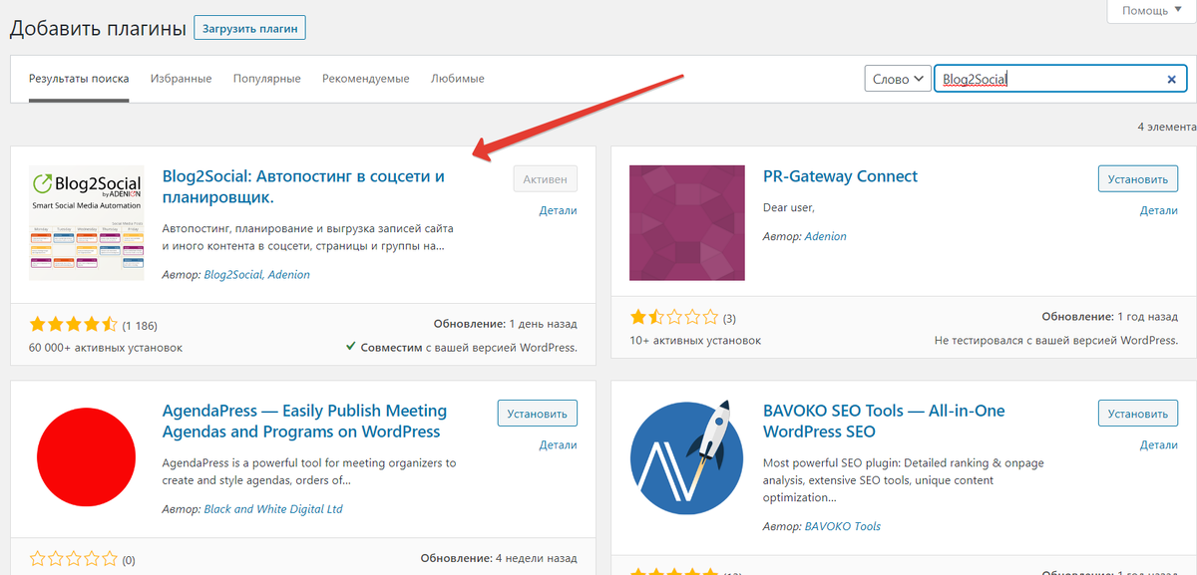Open the Слово search type dropdown

pos(898,80)
